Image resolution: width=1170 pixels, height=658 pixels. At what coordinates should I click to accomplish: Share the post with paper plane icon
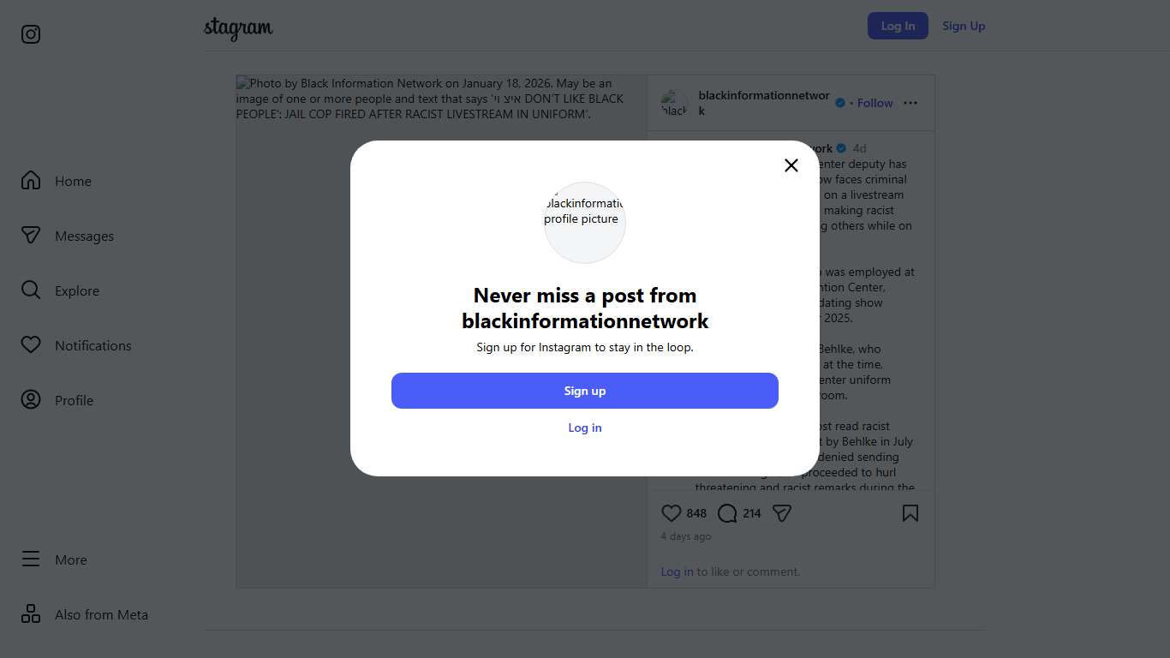(x=782, y=513)
